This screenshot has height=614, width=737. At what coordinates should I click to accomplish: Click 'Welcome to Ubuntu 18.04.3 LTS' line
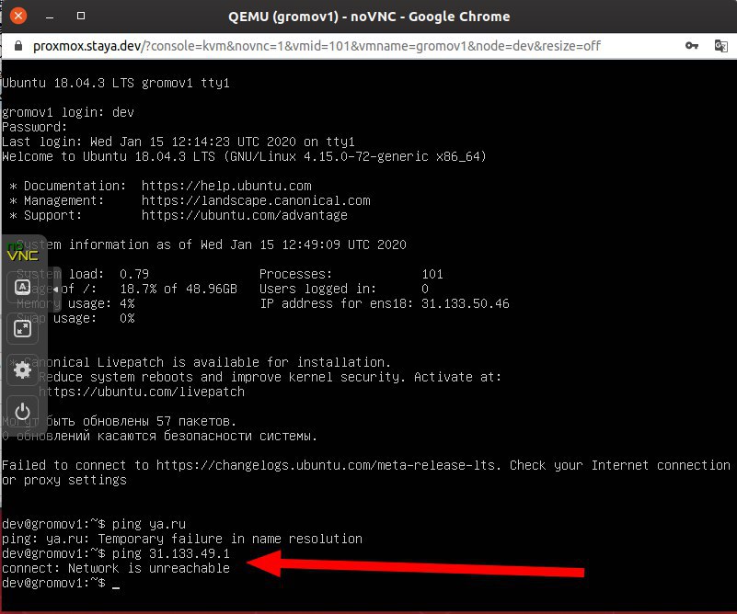(244, 156)
